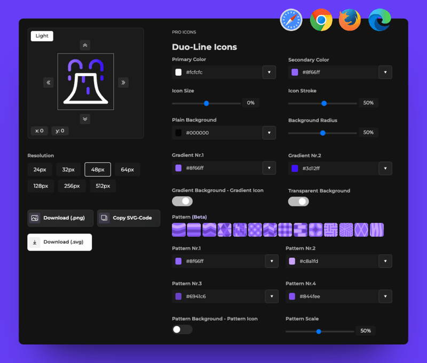Viewport: 427px width, 363px height.
Task: Open the Secondary Color dropdown
Action: [x=385, y=72]
